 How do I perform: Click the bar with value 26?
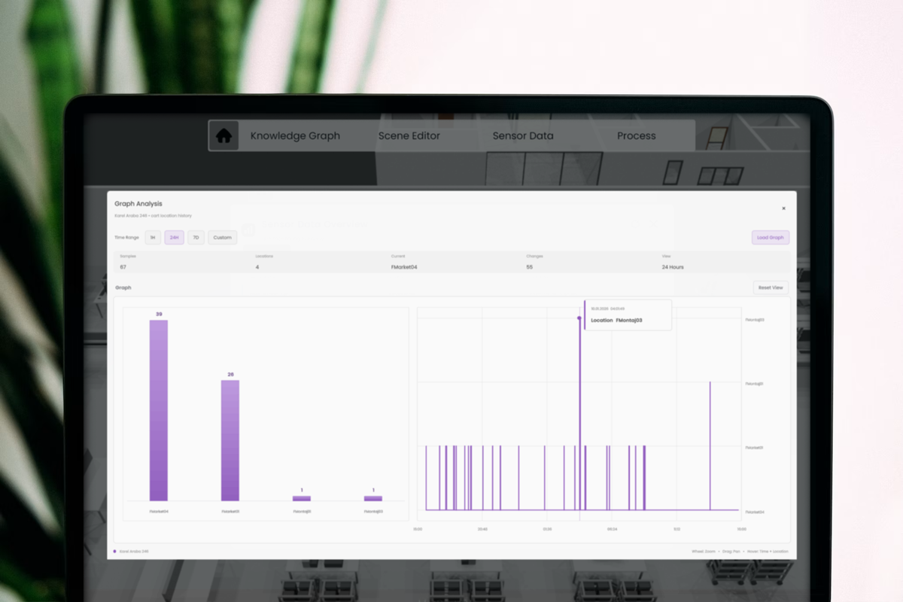click(230, 440)
